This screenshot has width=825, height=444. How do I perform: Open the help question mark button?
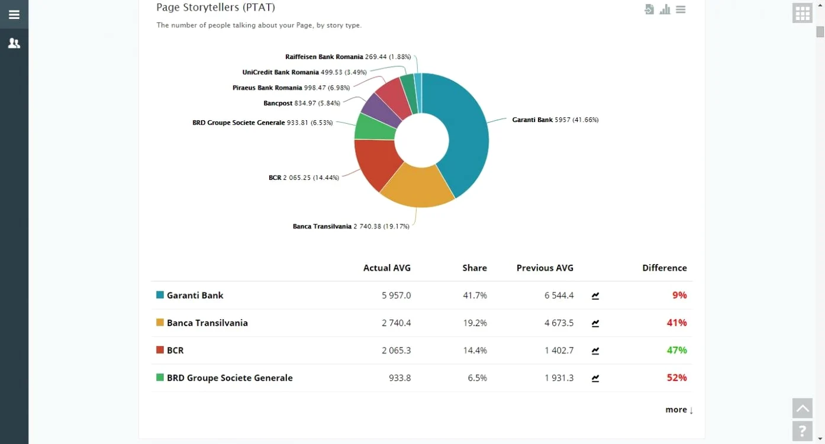pos(803,431)
